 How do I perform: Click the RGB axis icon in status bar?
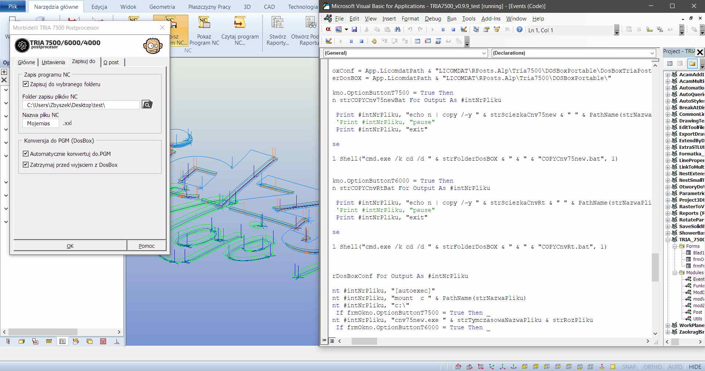492,367
